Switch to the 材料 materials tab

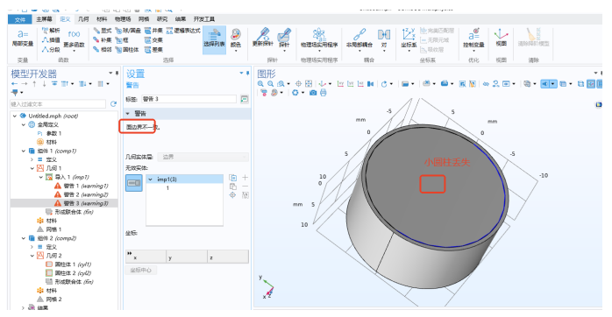pos(102,19)
